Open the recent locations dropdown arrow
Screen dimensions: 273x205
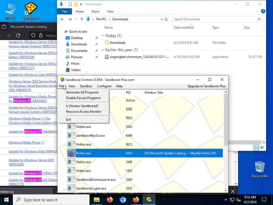pyautogui.click(x=76, y=19)
